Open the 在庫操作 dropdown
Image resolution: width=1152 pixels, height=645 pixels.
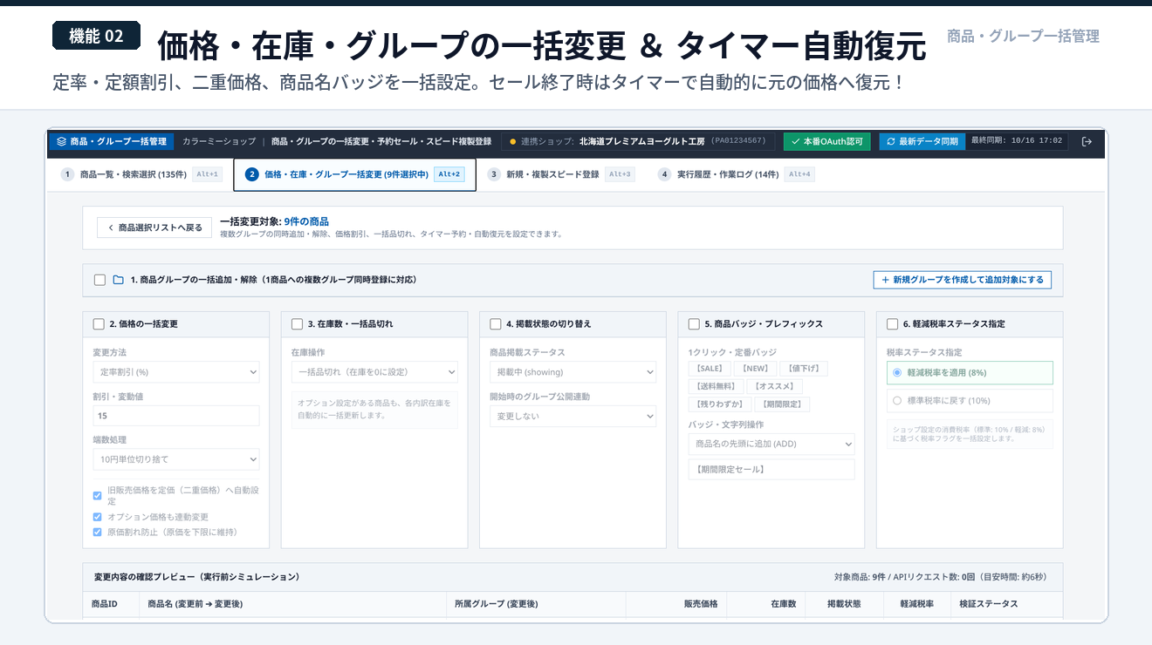pyautogui.click(x=374, y=372)
